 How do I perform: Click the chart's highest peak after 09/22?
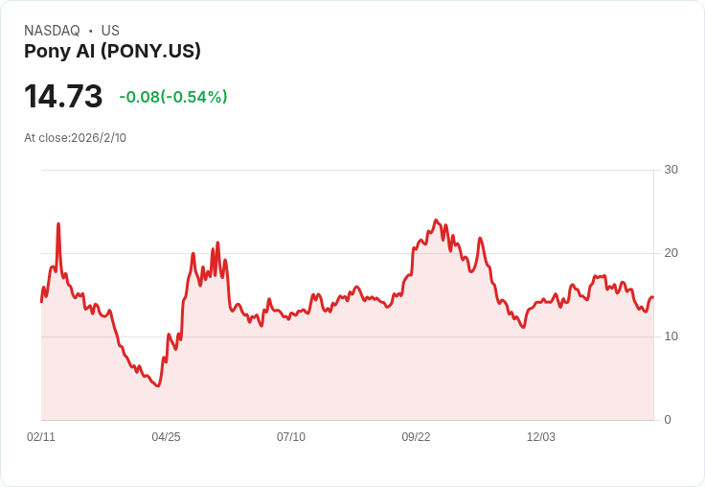tap(436, 220)
